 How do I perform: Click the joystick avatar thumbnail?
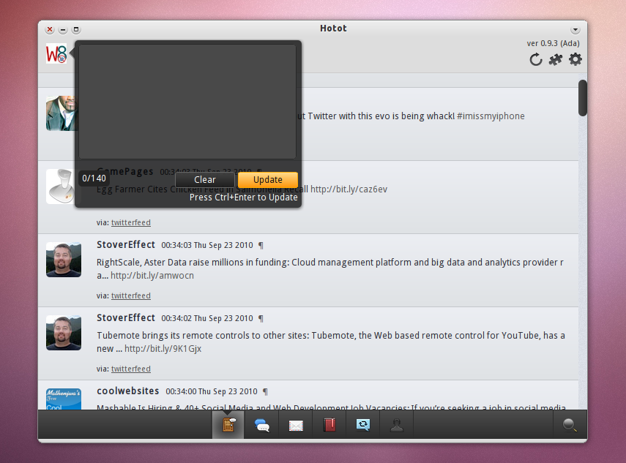[x=60, y=187]
